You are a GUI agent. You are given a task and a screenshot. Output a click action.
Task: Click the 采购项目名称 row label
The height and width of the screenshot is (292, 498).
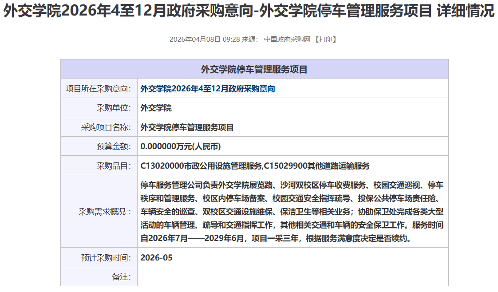click(x=106, y=127)
